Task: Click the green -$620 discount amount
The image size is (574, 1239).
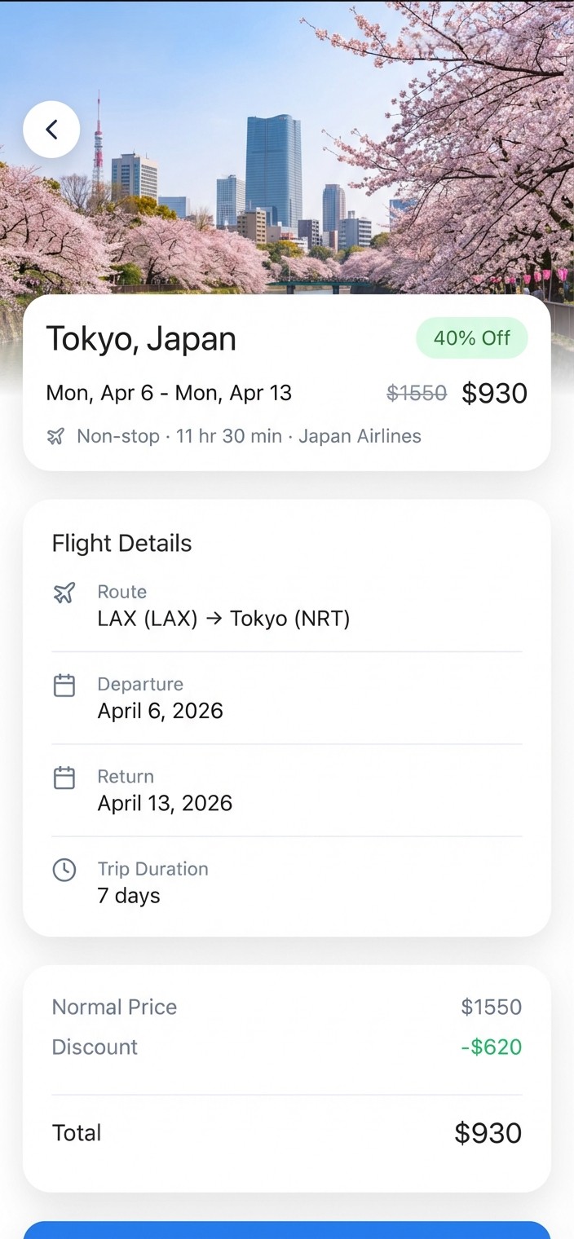Action: (x=491, y=1047)
